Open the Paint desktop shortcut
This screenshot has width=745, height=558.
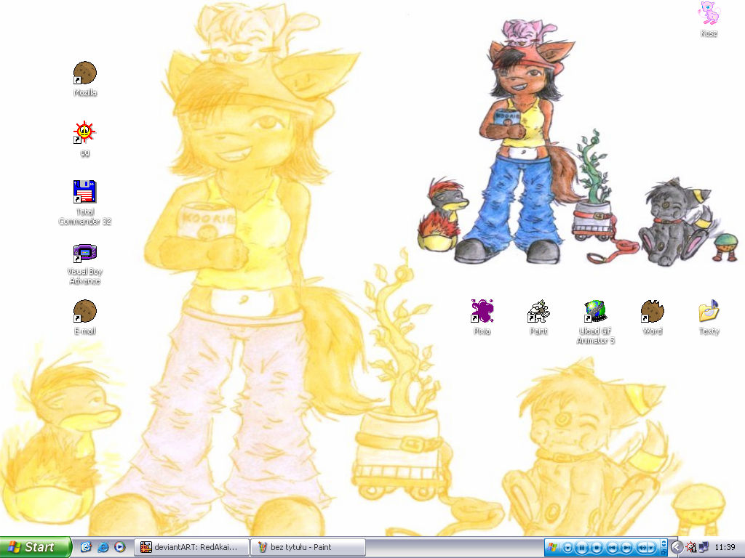[x=538, y=317]
